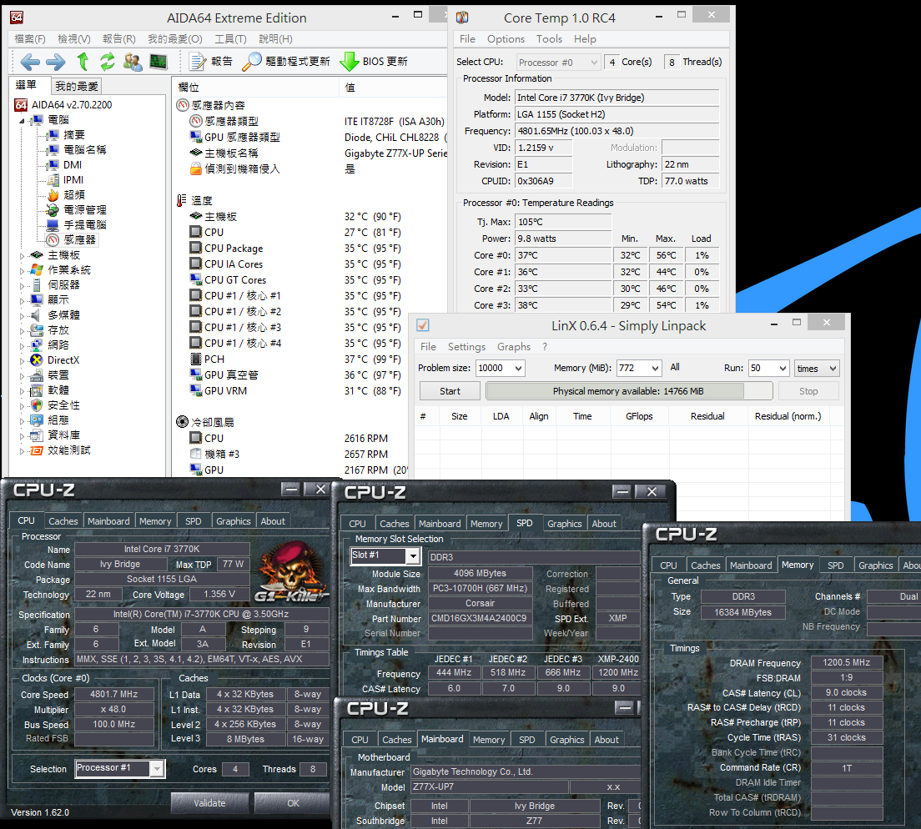Expand the 主機板 motherboard tree node
The image size is (921, 829).
(22, 255)
